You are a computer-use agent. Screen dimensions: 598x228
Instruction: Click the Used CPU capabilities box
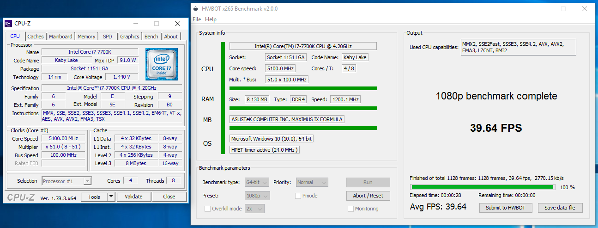pos(519,47)
